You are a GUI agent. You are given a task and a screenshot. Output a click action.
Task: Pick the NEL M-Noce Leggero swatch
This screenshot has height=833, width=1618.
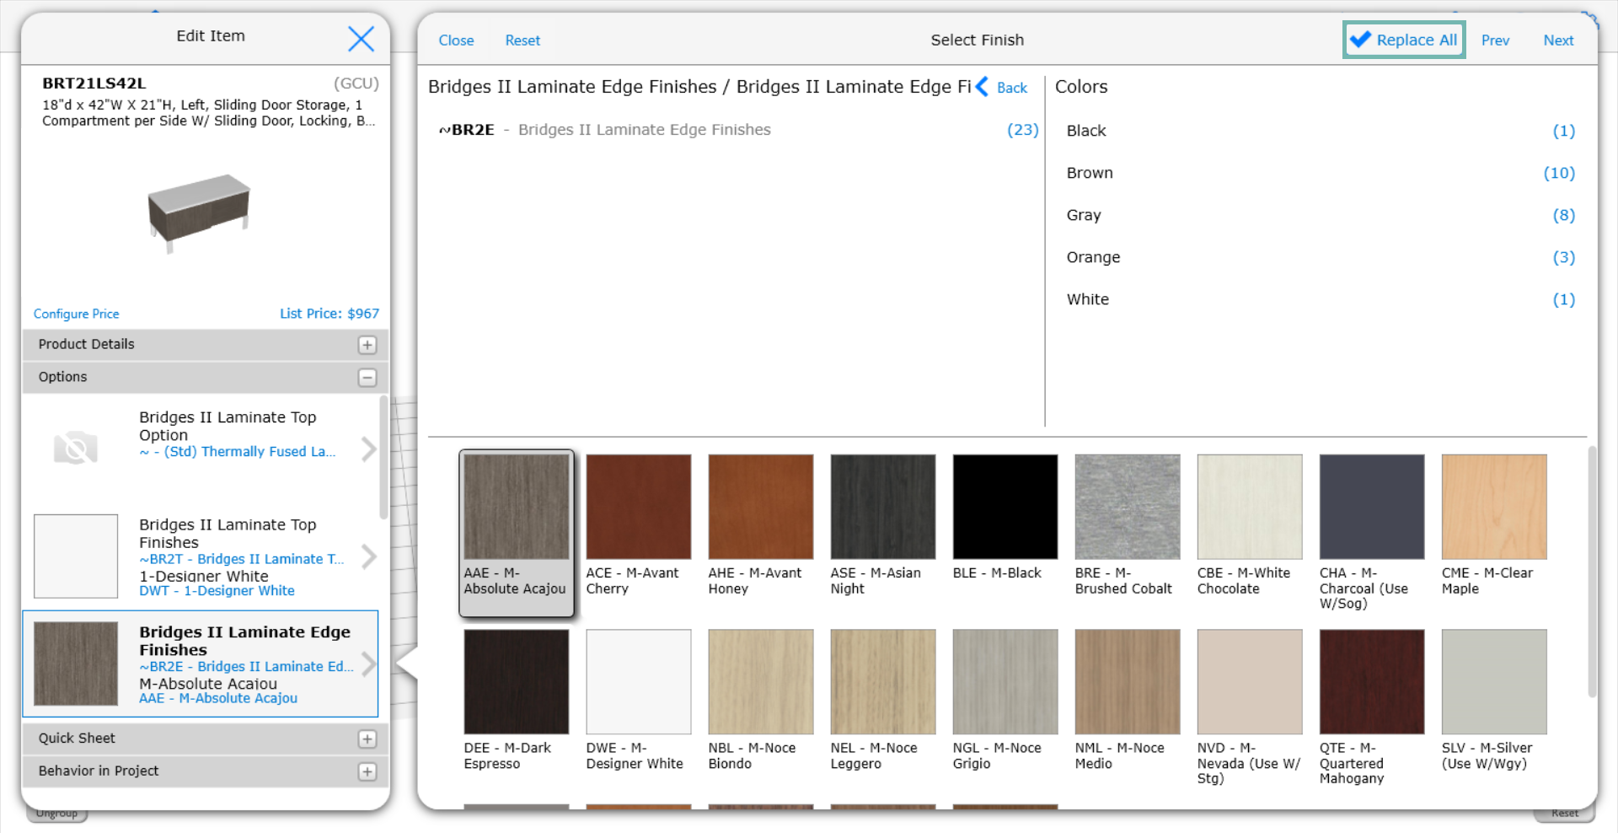(883, 682)
